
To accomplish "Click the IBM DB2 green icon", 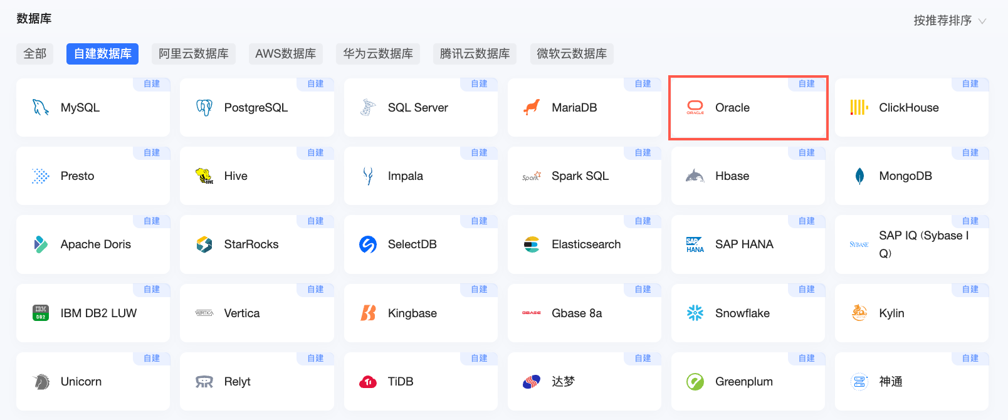I will click(x=41, y=313).
